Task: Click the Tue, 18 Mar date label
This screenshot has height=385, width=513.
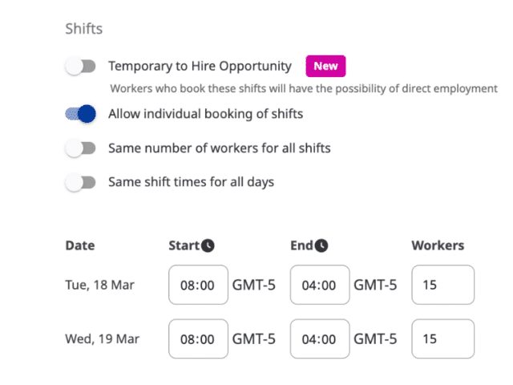Action: (100, 285)
